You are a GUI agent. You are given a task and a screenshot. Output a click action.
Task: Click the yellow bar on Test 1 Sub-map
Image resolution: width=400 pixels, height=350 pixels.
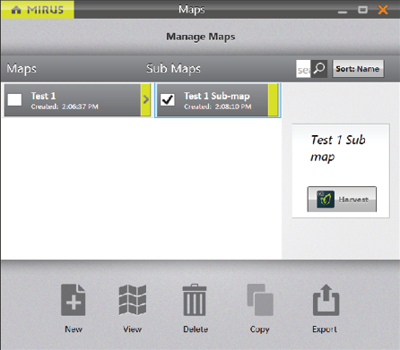tap(273, 100)
